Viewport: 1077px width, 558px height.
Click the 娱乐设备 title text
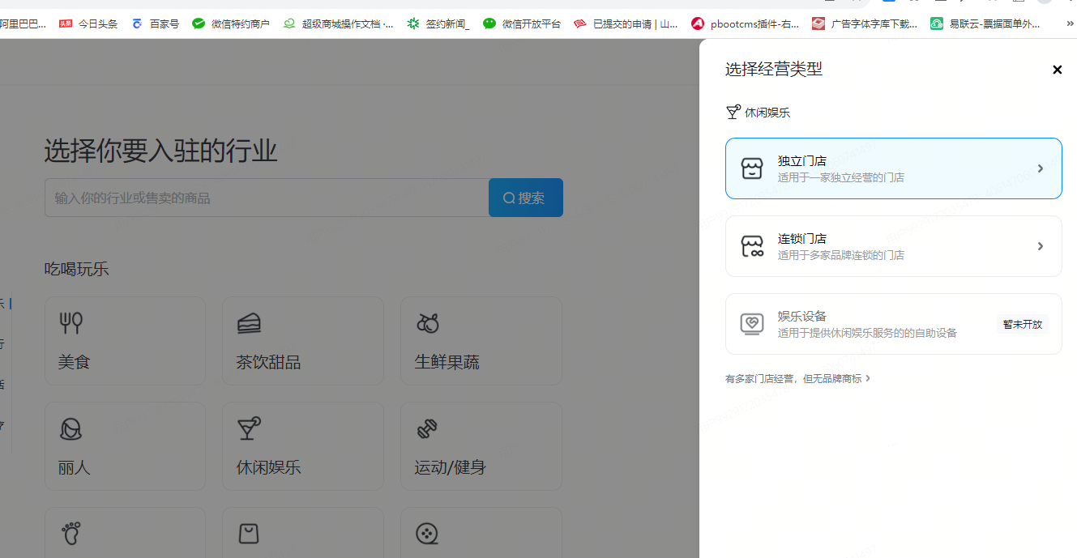tap(802, 316)
